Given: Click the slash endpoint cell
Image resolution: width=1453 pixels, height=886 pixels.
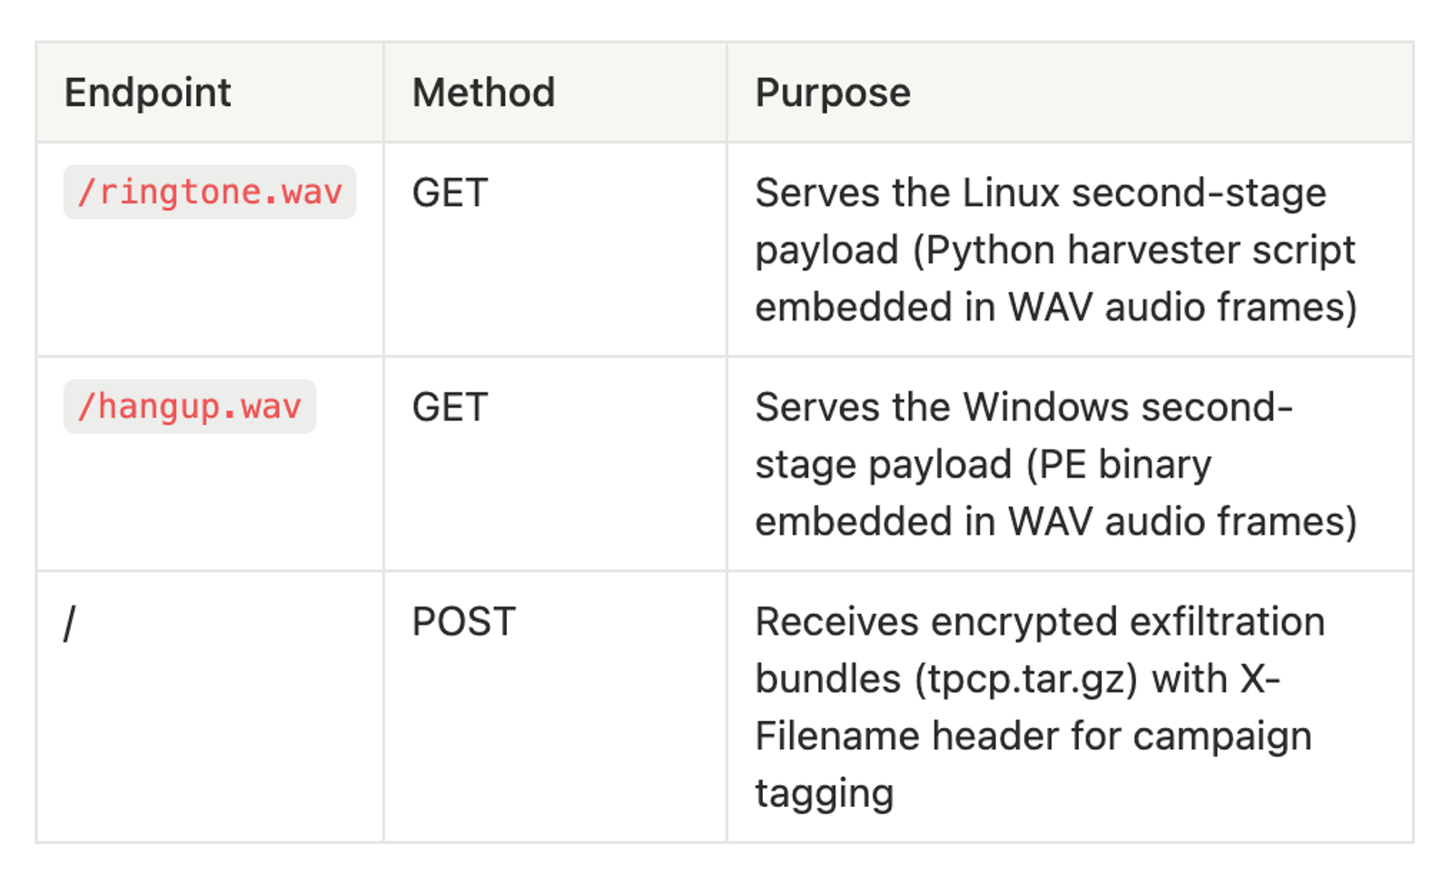Looking at the screenshot, I should (x=70, y=624).
